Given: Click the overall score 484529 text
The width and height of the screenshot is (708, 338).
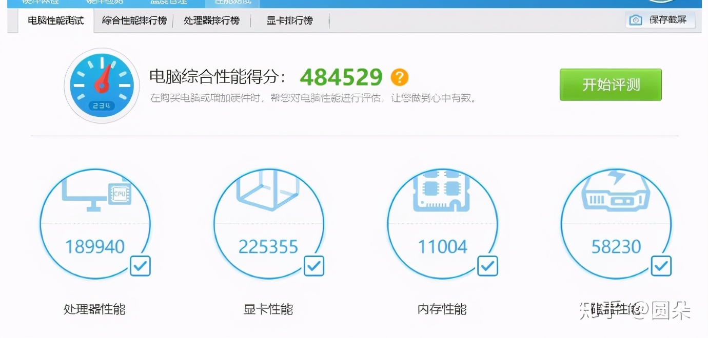Looking at the screenshot, I should (341, 77).
